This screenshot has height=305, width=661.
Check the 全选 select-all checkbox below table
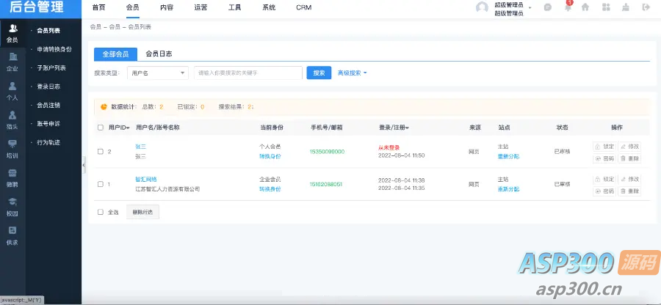(101, 212)
